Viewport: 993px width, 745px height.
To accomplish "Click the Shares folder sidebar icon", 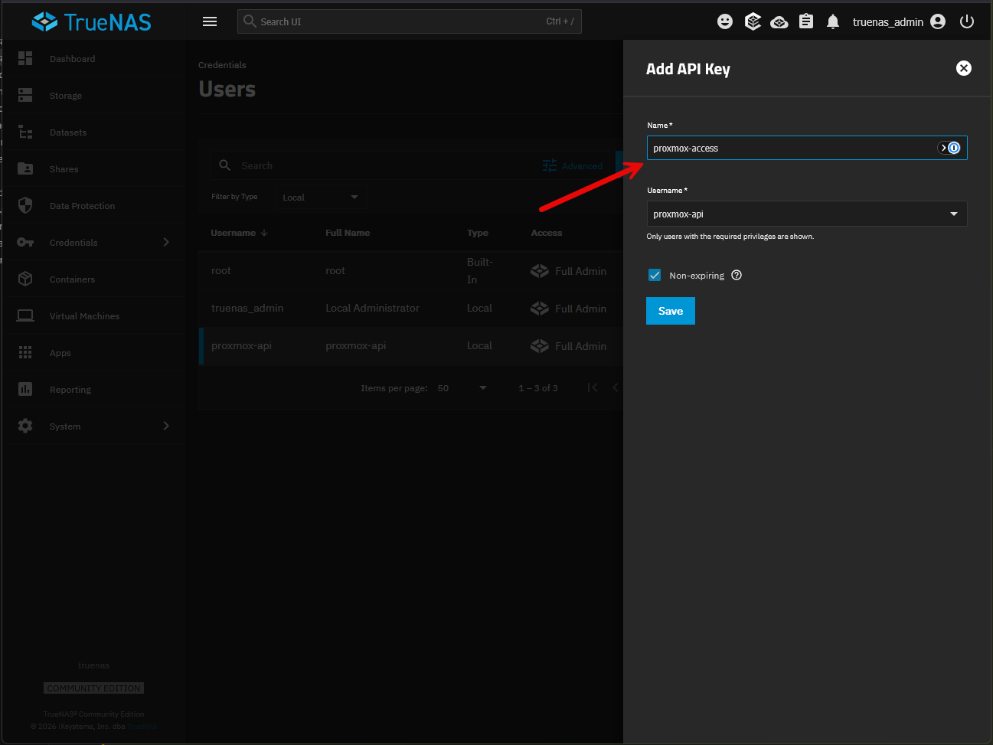I will 25,168.
